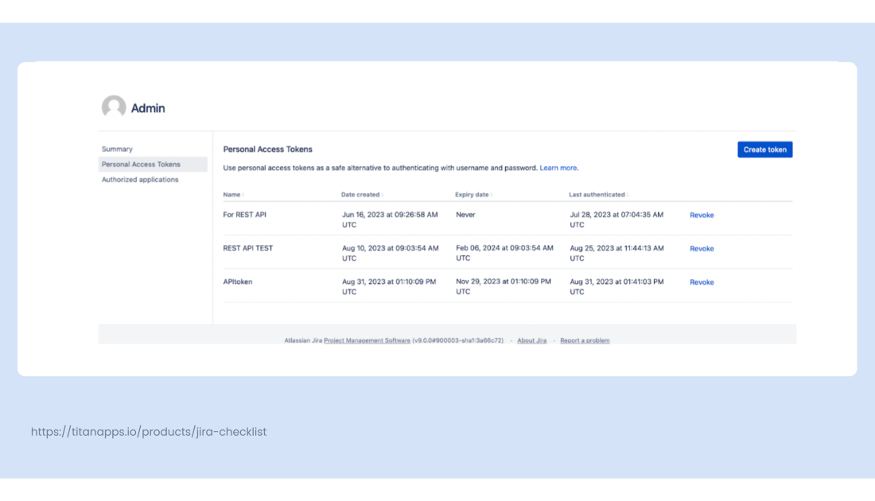Viewport: 875px width, 501px height.
Task: Open the "About Jira" footer link
Action: click(x=531, y=340)
